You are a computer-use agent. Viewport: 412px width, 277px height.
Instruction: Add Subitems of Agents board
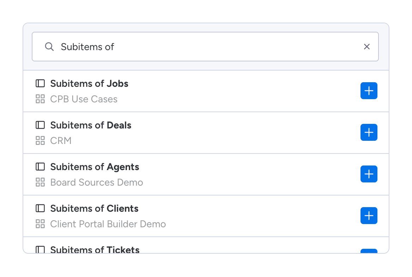(x=369, y=174)
